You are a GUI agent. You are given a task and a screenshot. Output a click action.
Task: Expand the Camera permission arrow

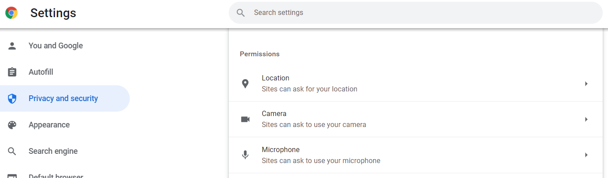coord(586,119)
